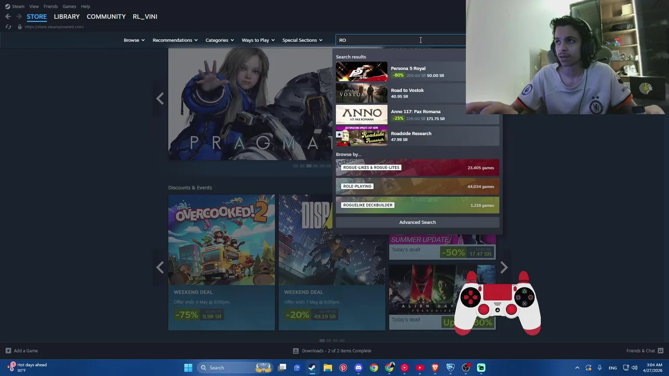
Task: Open the weather widget Hot days ahead
Action: pyautogui.click(x=27, y=368)
